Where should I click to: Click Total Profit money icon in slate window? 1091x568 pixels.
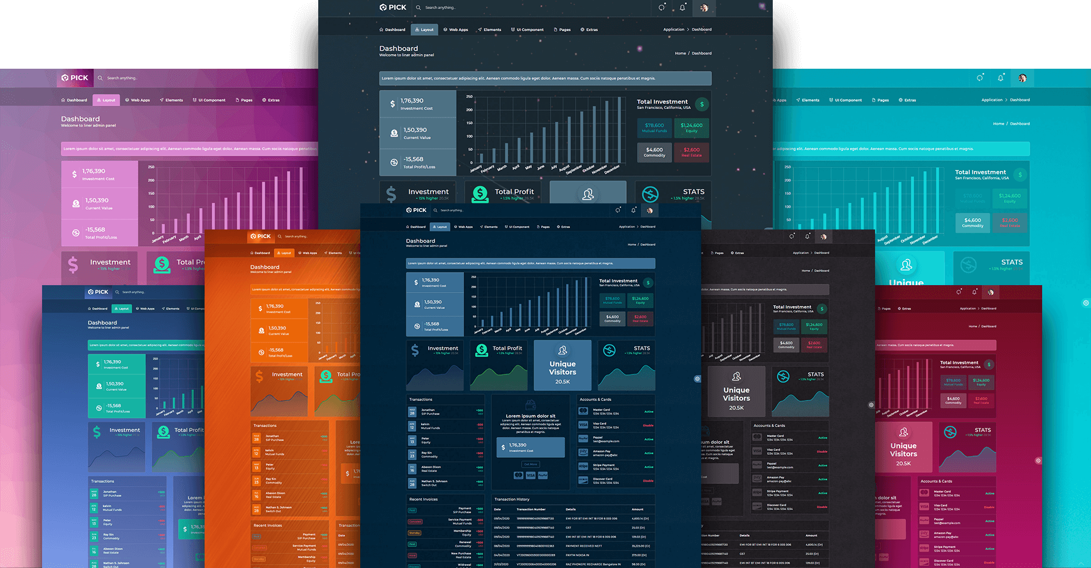(x=480, y=194)
